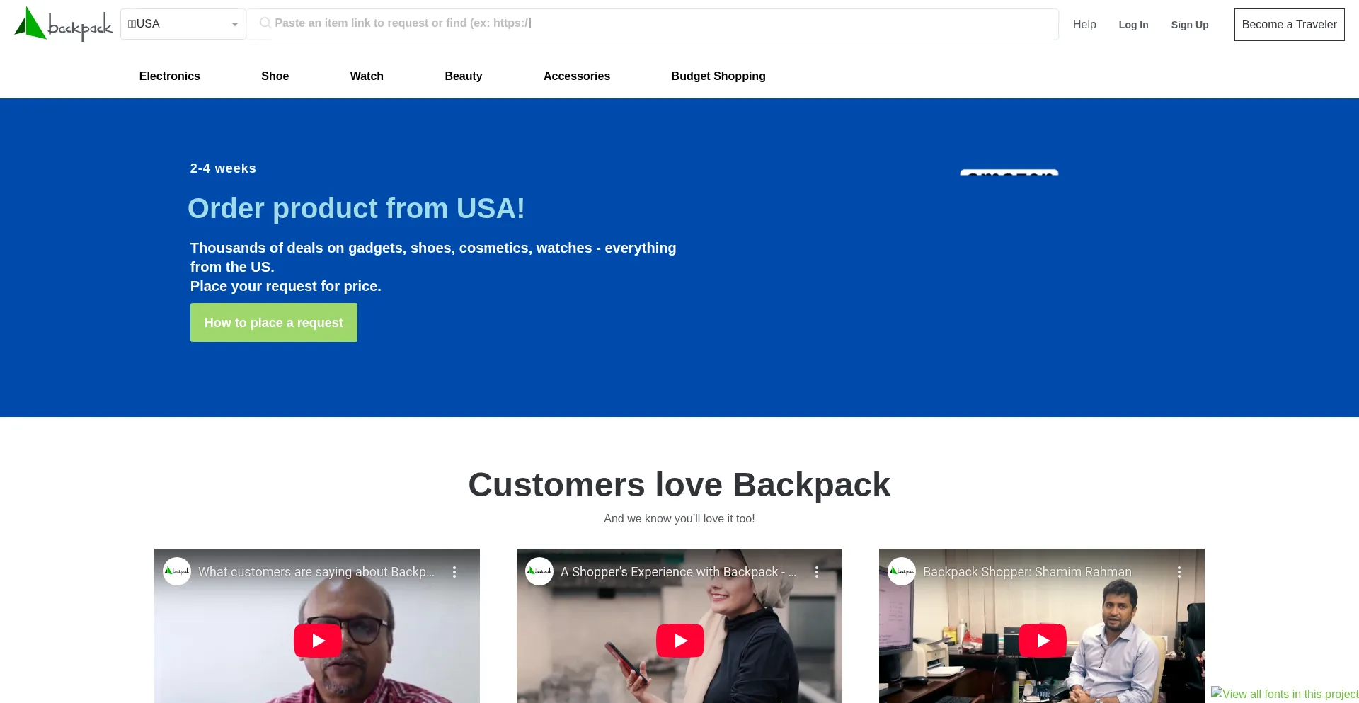Expand the USA country dropdown
This screenshot has height=703, width=1359.
pyautogui.click(x=183, y=24)
